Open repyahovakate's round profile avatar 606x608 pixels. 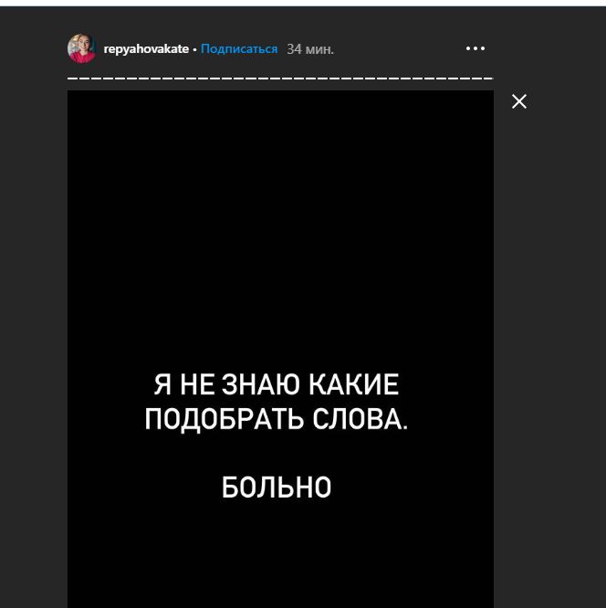[82, 48]
